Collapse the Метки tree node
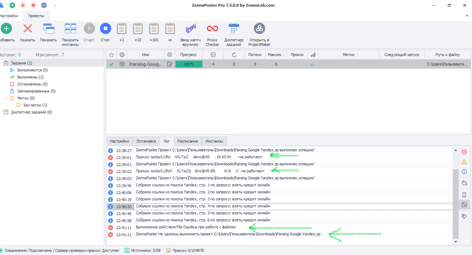This screenshot has height=255, width=472. (6, 98)
